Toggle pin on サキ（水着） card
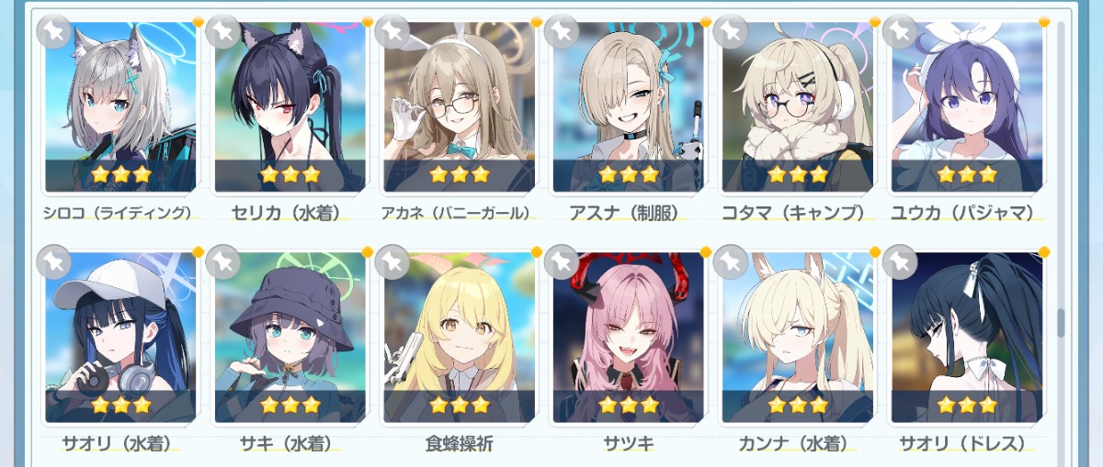The width and height of the screenshot is (1103, 467). click(x=223, y=262)
